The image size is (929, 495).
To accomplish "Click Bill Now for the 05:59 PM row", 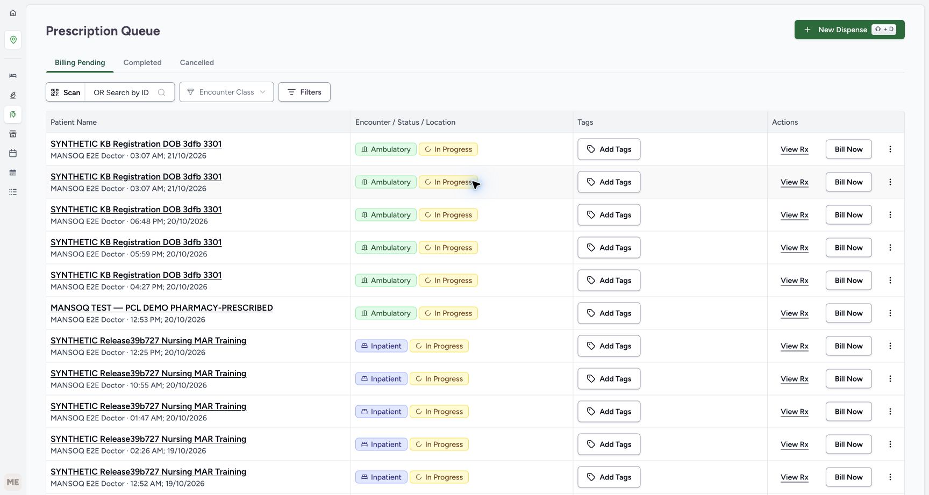I will point(848,248).
